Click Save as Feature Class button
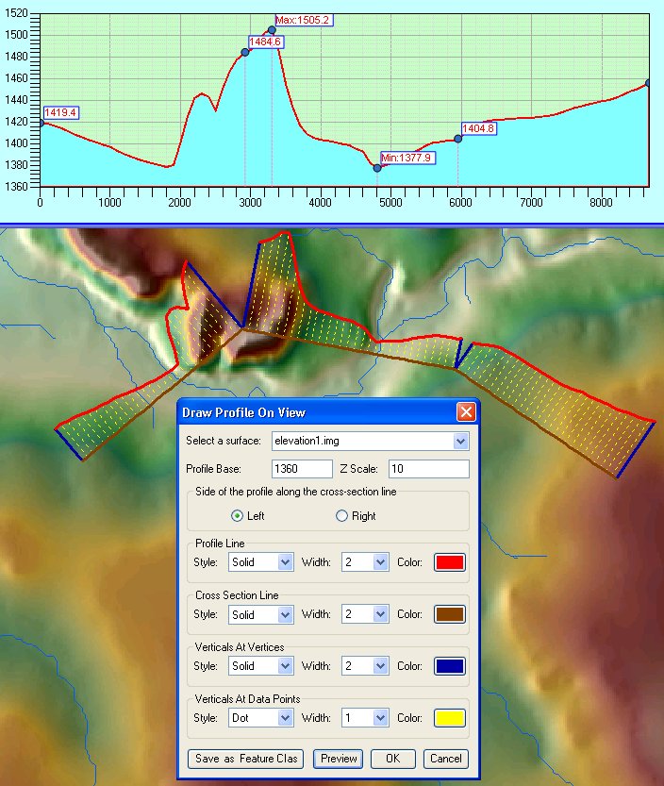 tap(246, 759)
